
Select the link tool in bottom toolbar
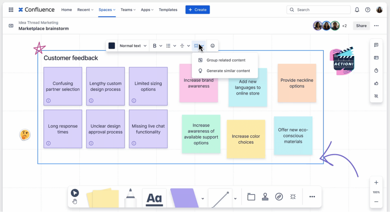[x=279, y=197]
